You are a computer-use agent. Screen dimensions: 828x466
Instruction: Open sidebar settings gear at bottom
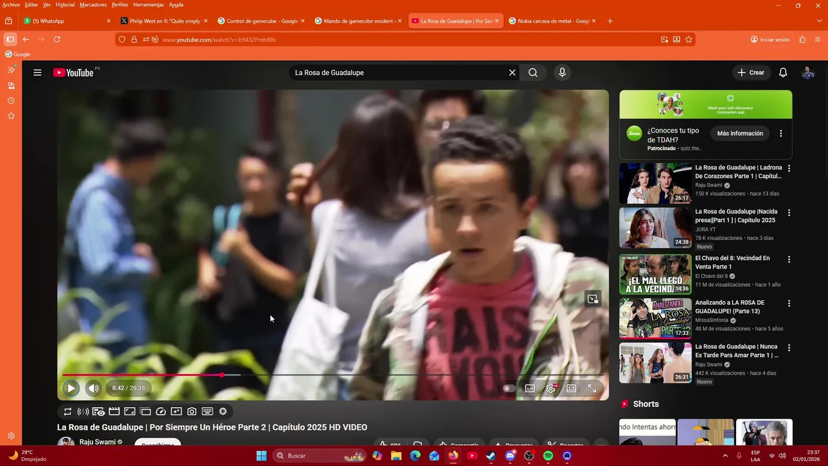coord(11,436)
